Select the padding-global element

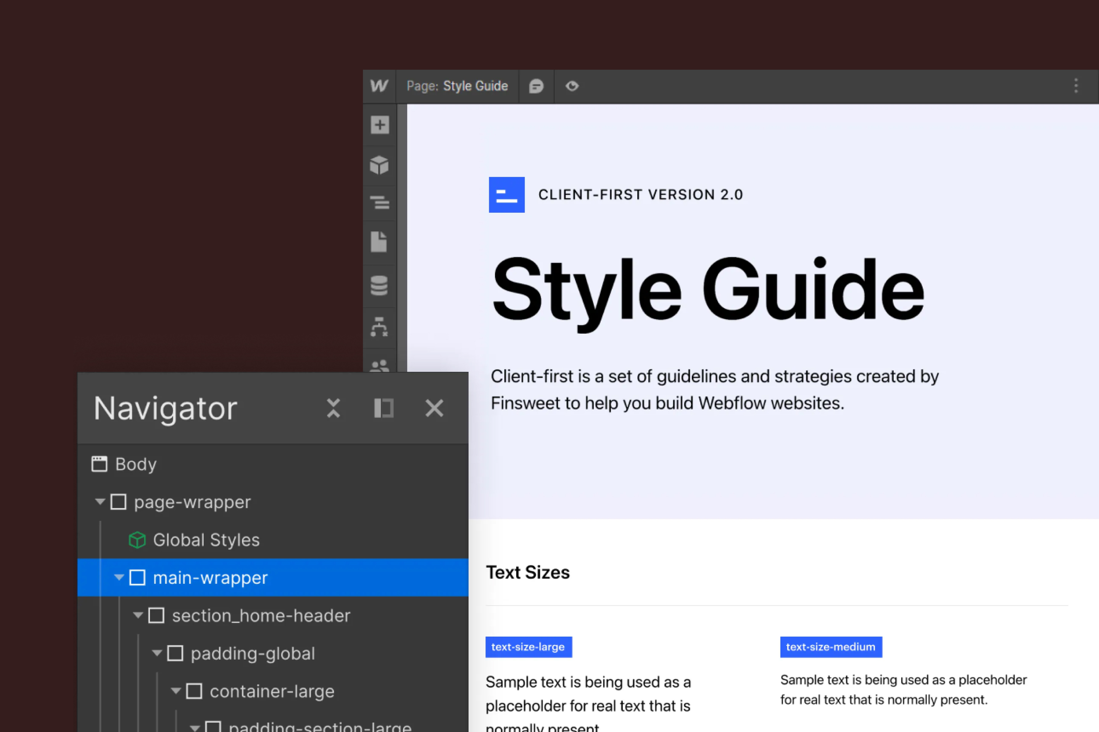coord(273,653)
